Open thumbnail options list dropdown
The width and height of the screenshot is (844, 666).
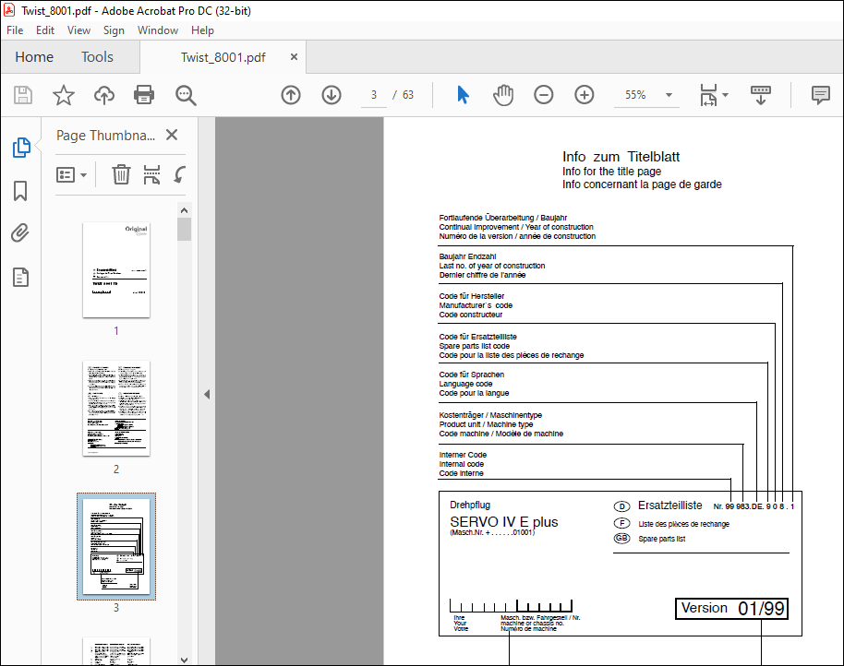click(x=72, y=174)
